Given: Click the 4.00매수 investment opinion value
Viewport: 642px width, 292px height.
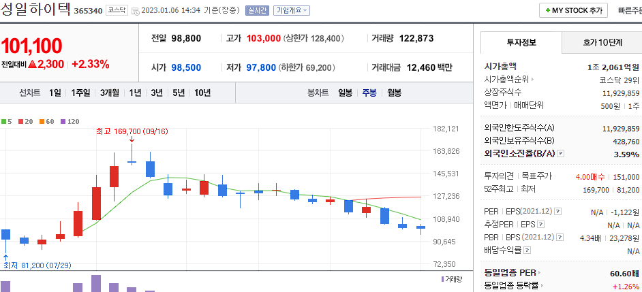Looking at the screenshot, I should click(x=590, y=177).
